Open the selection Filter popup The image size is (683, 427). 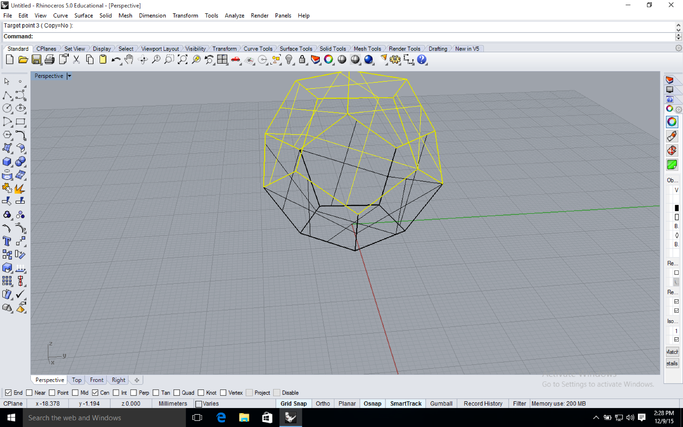(x=519, y=403)
